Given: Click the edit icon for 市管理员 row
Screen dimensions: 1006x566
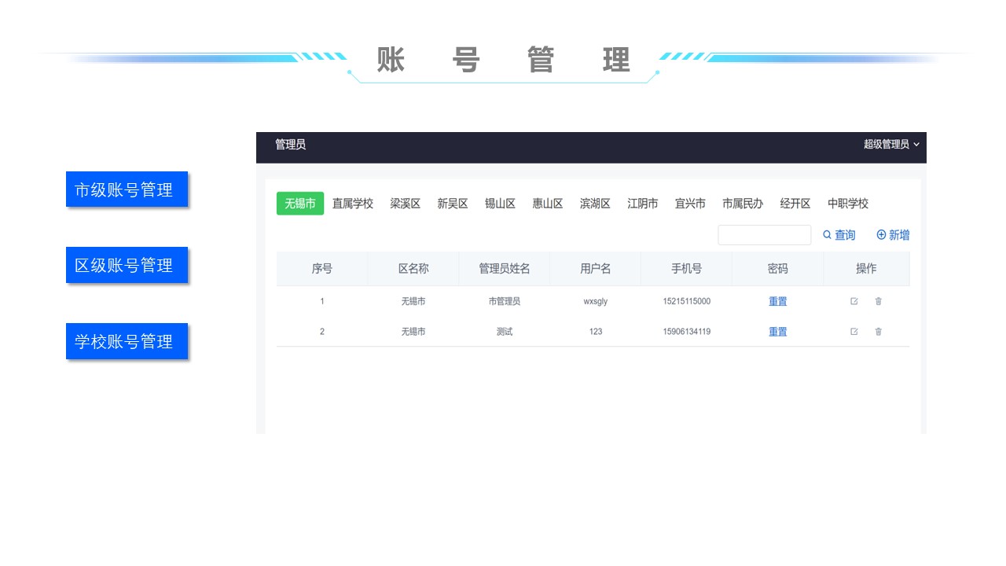Looking at the screenshot, I should click(x=854, y=301).
